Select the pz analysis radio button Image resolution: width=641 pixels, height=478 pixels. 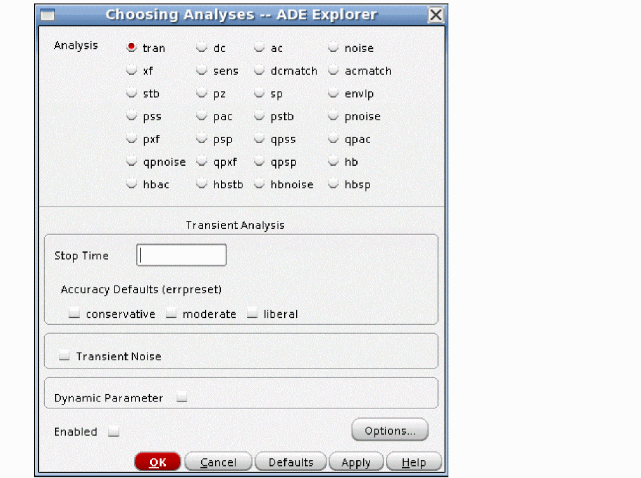click(x=202, y=93)
